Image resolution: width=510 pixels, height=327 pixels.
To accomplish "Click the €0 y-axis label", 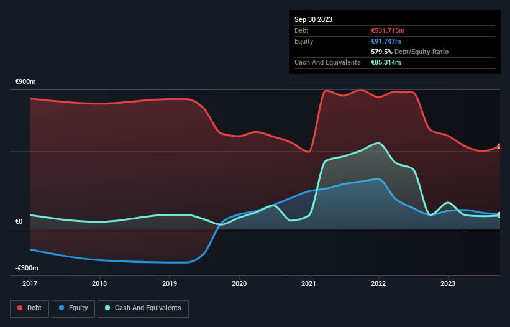I will coord(19,221).
